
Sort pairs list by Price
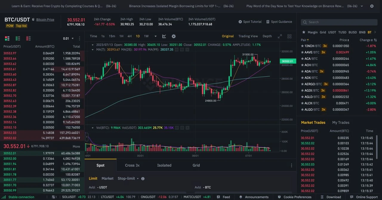[344, 40]
